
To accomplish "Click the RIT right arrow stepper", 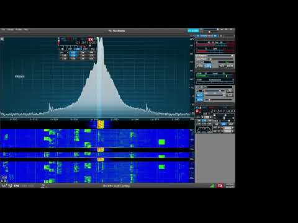I will pos(233,128).
